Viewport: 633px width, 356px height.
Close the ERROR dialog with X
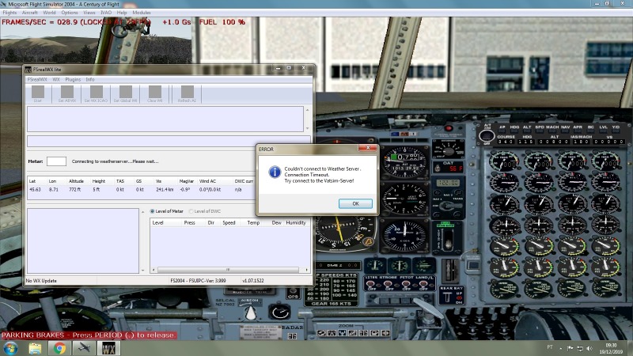click(x=368, y=148)
